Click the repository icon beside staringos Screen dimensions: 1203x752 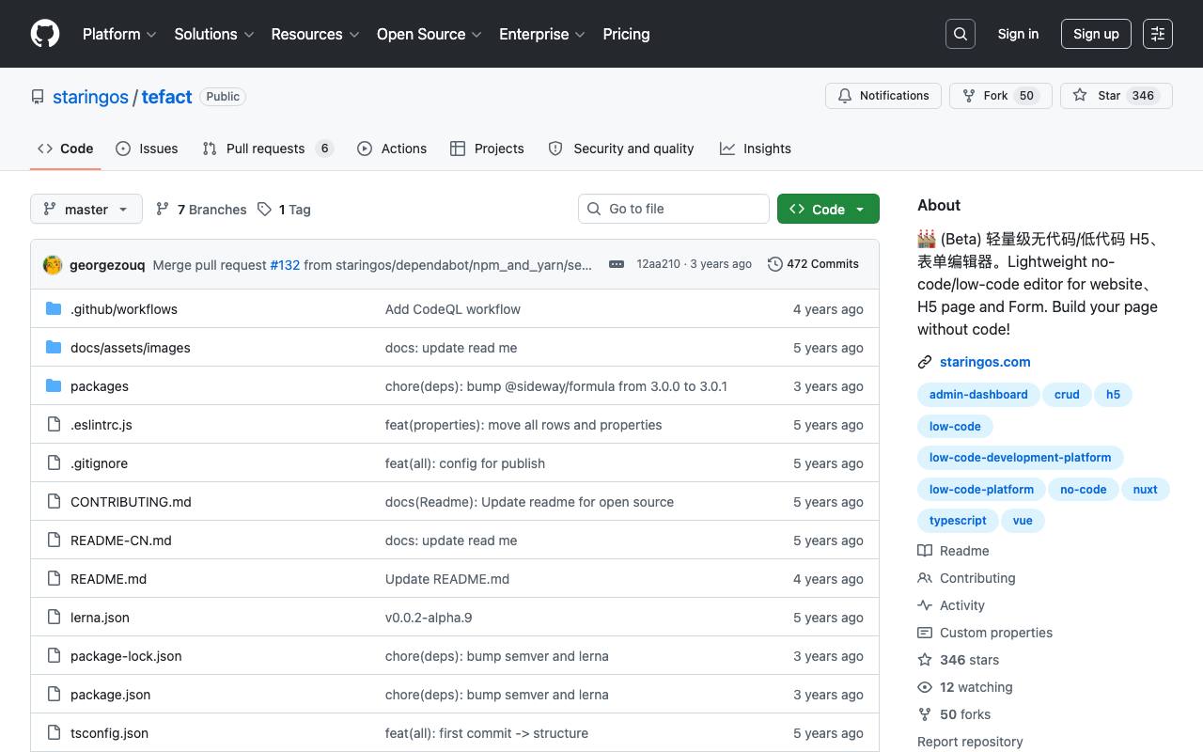click(x=38, y=97)
